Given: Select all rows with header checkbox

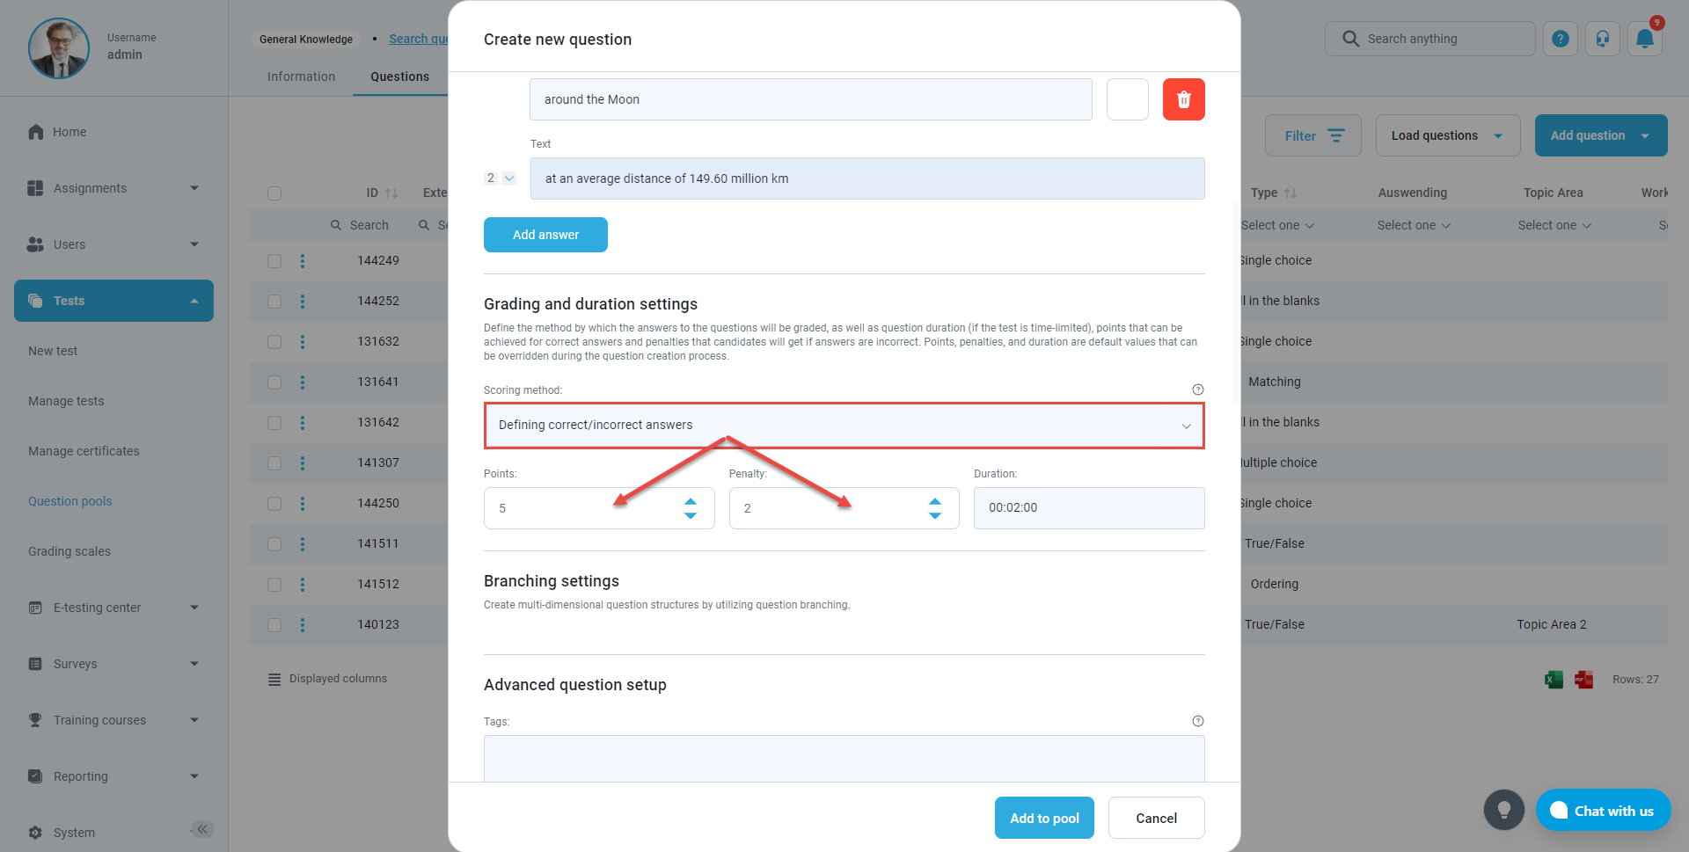Looking at the screenshot, I should (274, 193).
